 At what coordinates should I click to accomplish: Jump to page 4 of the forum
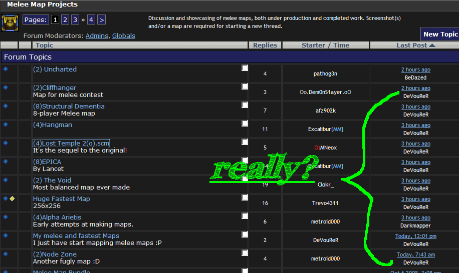click(91, 20)
